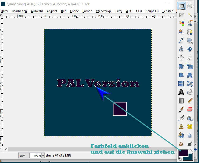Select the Smudge tool
The width and height of the screenshot is (199, 163).
tap(181, 144)
